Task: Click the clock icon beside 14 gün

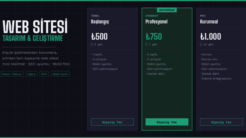Action: tap(201, 44)
